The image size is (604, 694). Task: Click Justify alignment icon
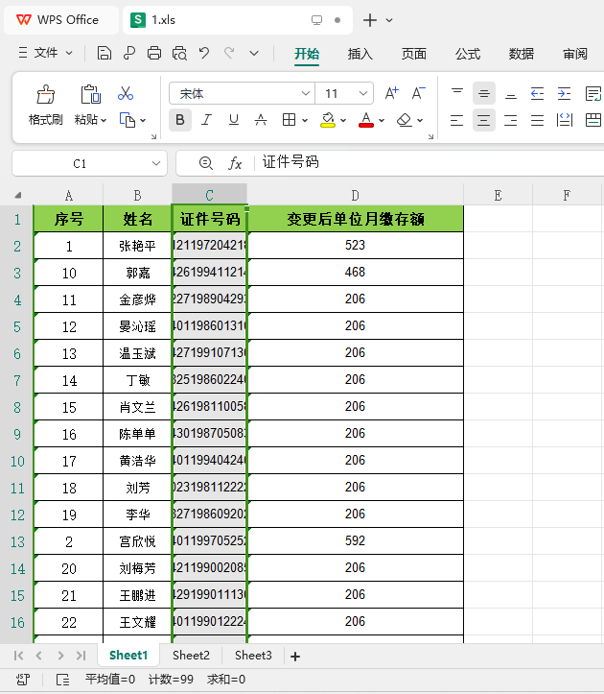pos(537,120)
